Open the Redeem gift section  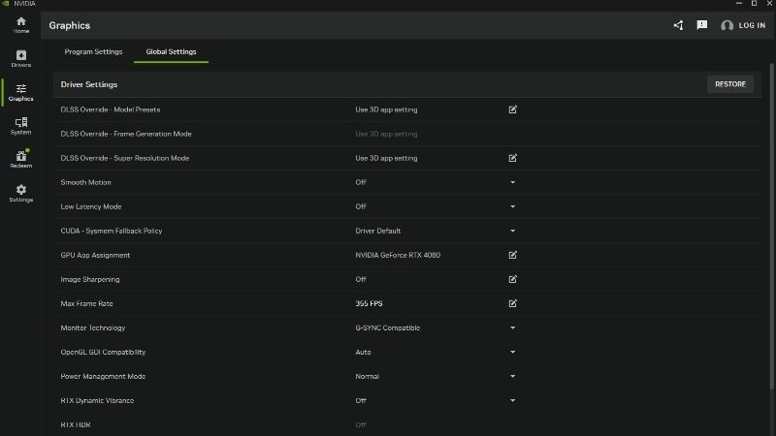tap(20, 159)
